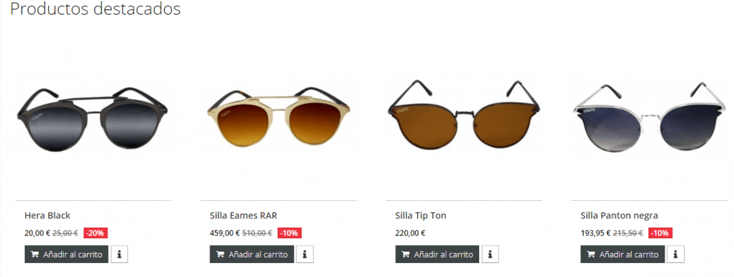Screen dimensions: 734x277
Task: View the black sunglasses product image
Action: click(x=93, y=118)
